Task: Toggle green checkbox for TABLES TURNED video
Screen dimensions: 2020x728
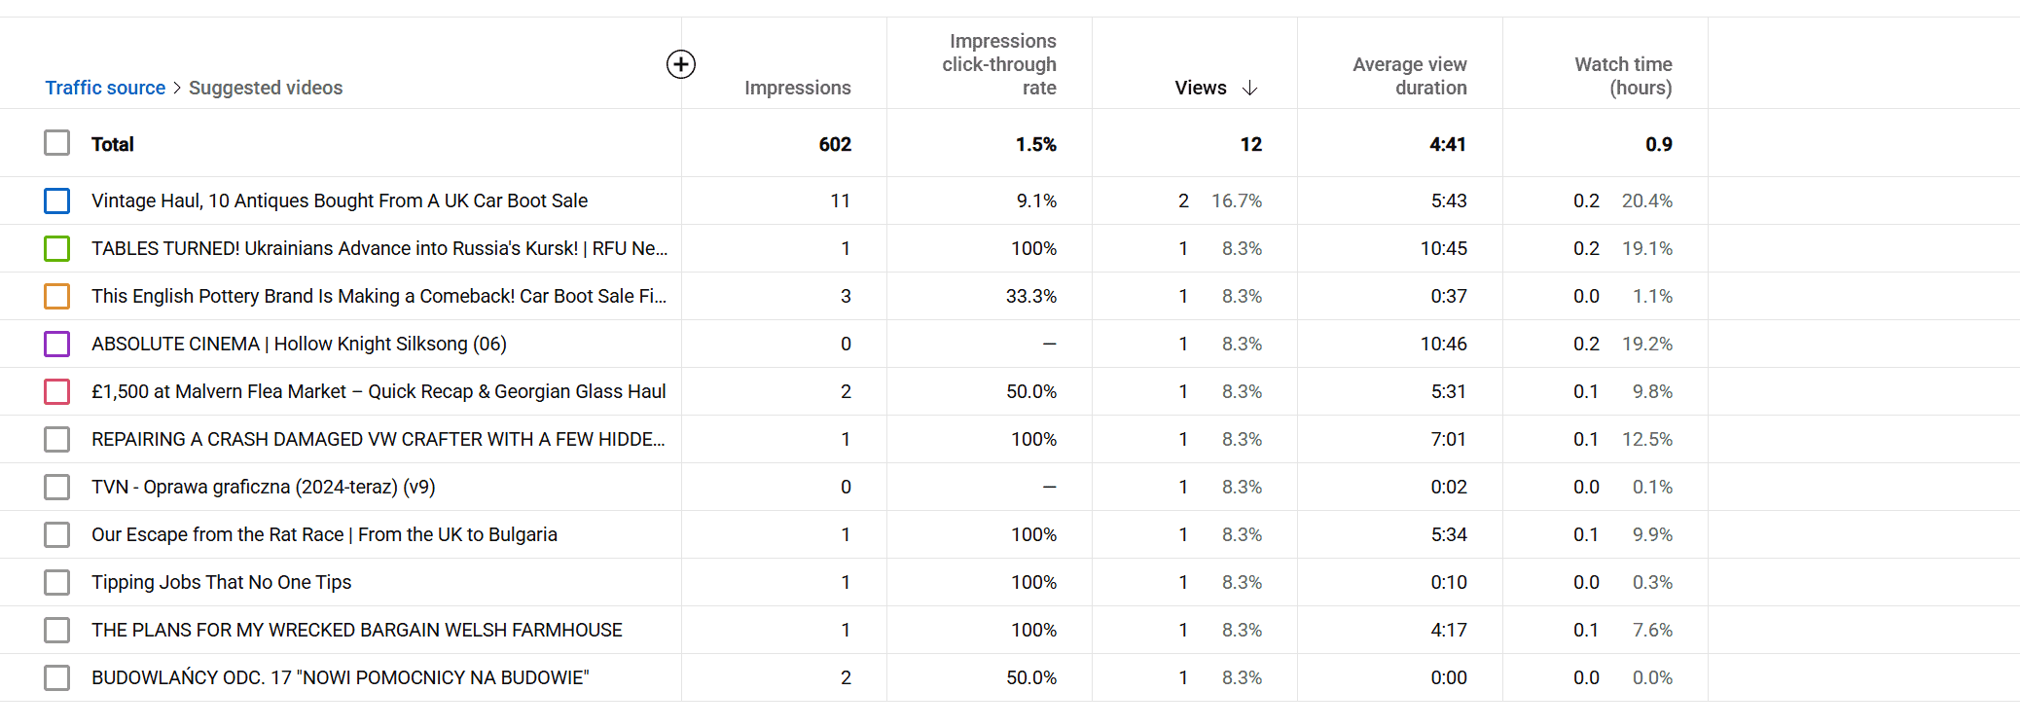Action: (57, 249)
